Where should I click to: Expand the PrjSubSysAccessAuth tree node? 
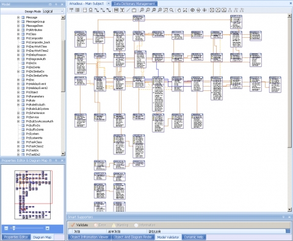click(18, 121)
